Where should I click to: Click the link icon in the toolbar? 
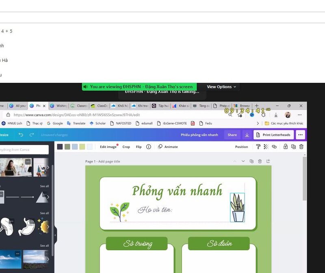274,147
